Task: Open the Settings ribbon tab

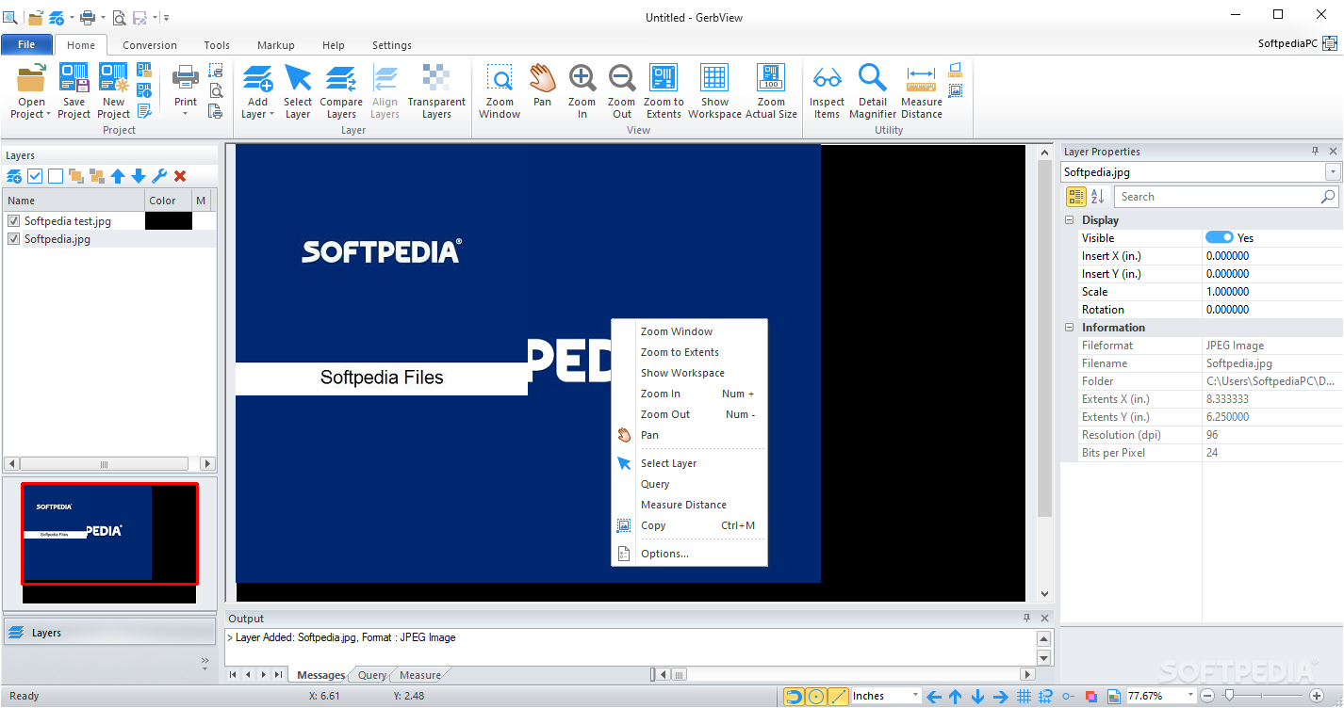Action: point(392,45)
